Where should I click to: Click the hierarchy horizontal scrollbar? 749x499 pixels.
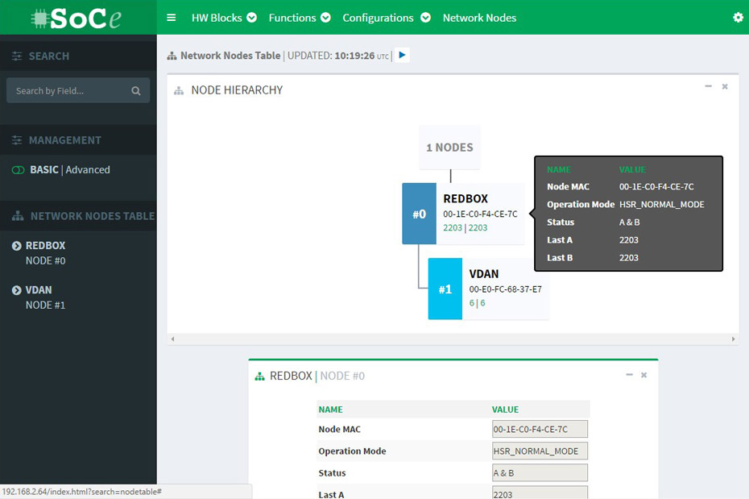point(452,339)
